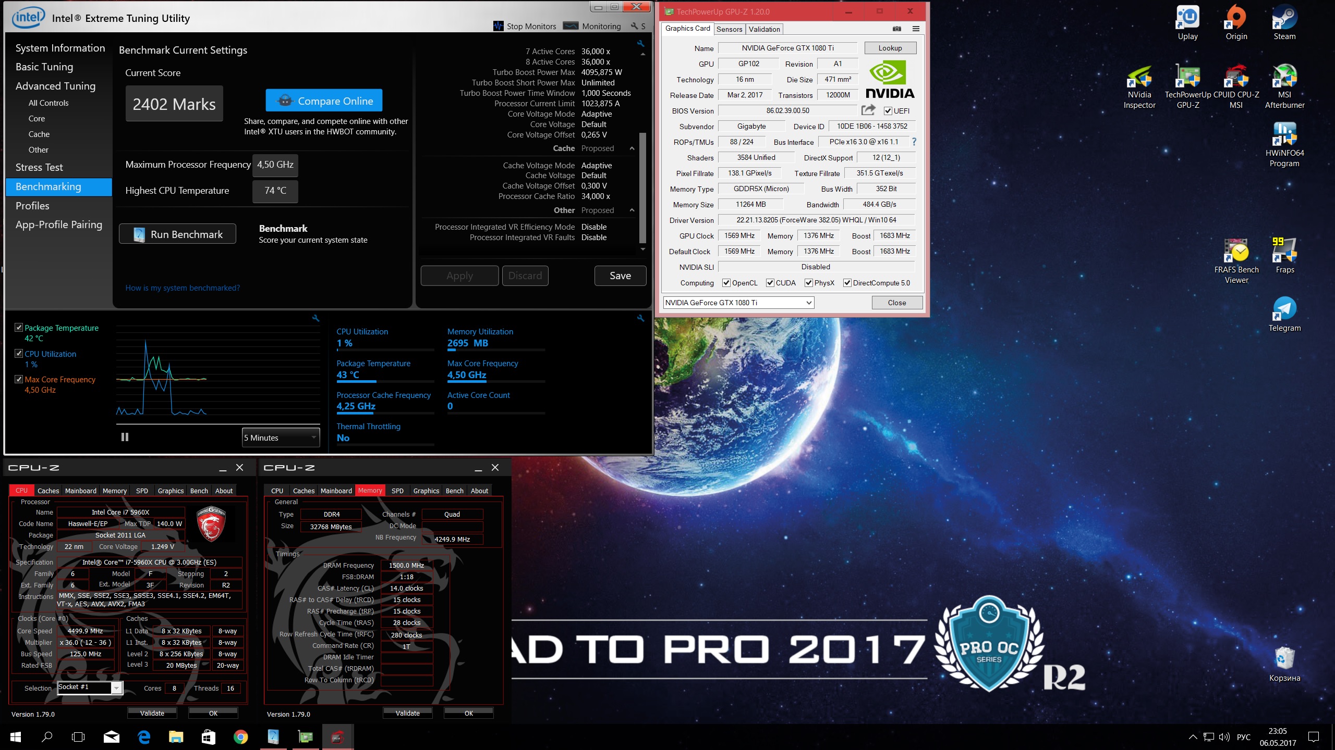Toggle OpenCL checkbox in GPU-Z
This screenshot has width=1335, height=750.
pos(726,283)
